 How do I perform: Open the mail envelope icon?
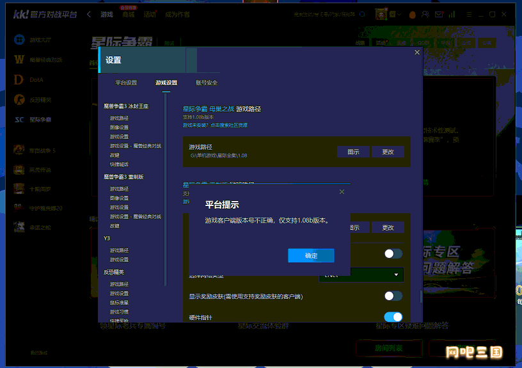pos(439,14)
